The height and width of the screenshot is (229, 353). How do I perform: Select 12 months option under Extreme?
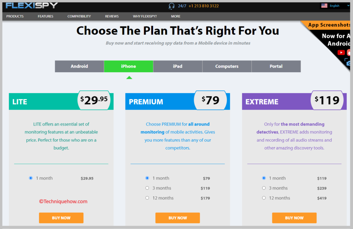(264, 198)
